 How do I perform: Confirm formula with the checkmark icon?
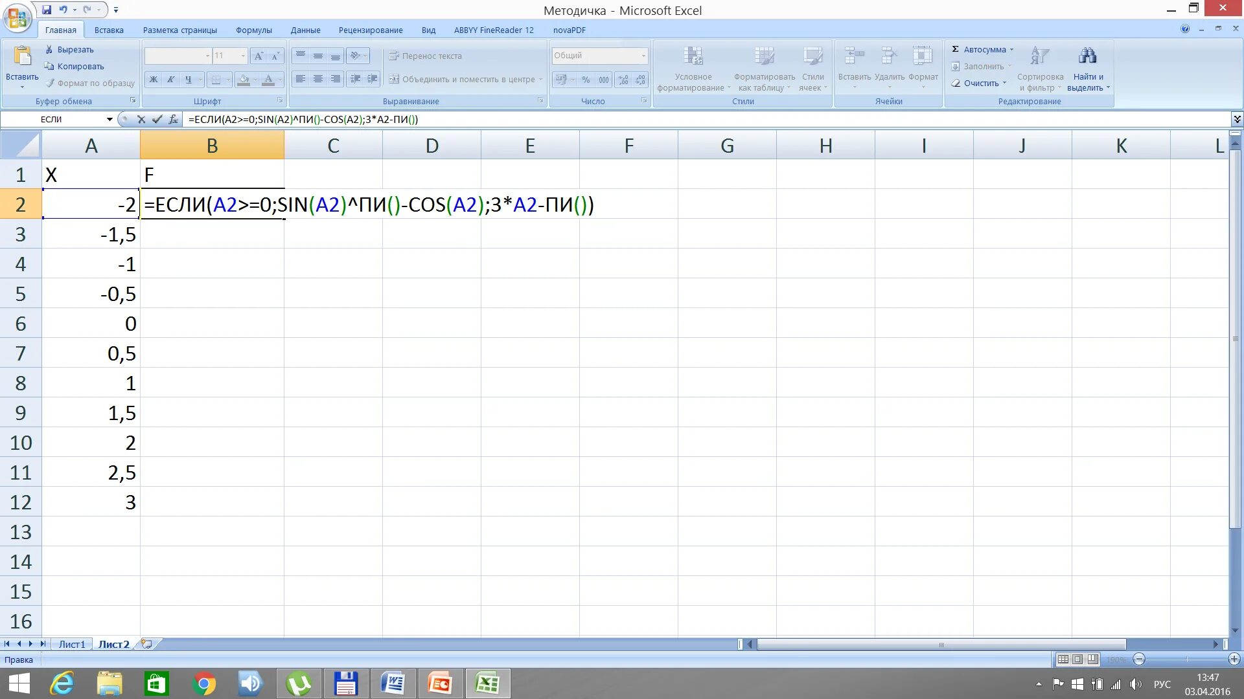[157, 119]
